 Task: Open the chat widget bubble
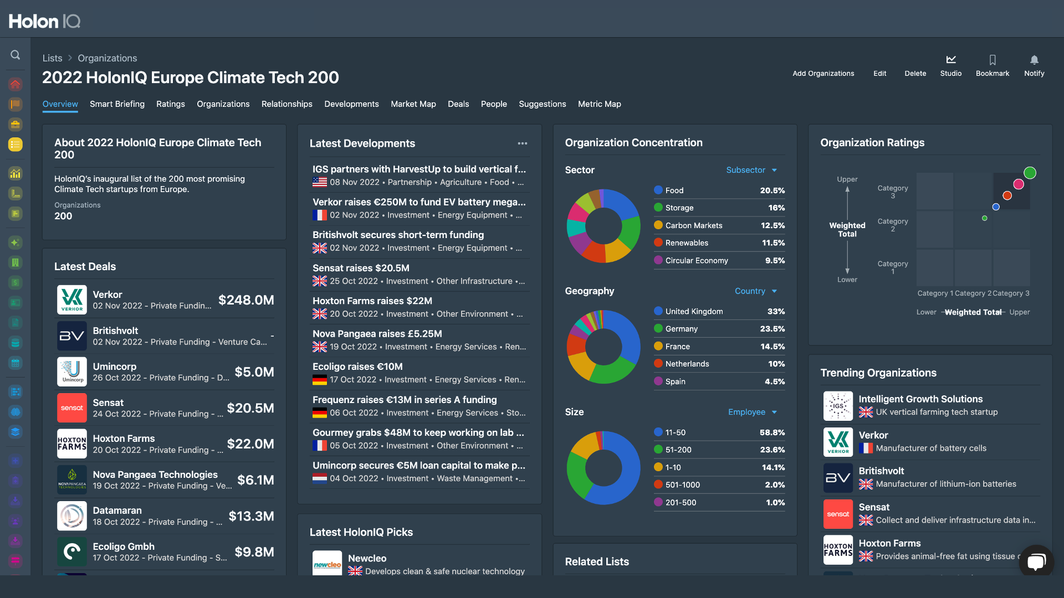(x=1036, y=561)
